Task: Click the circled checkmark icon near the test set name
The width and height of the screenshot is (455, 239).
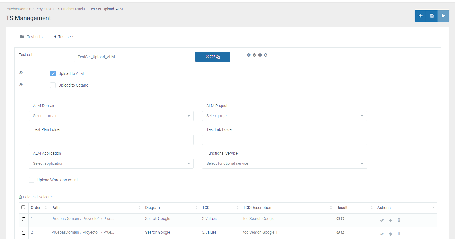Action: (254, 55)
